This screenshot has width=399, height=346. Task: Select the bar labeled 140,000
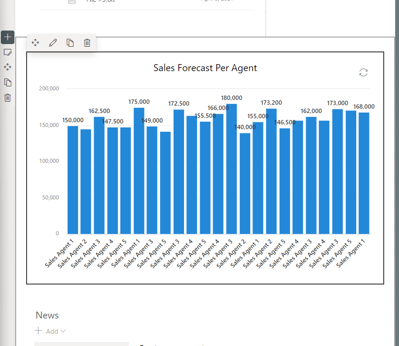[245, 184]
